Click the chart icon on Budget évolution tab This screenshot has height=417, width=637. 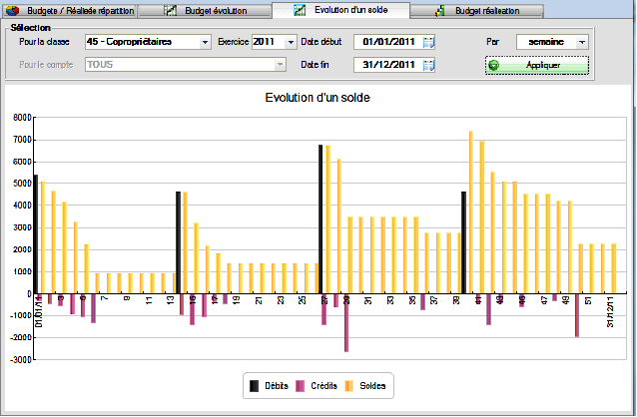click(172, 10)
